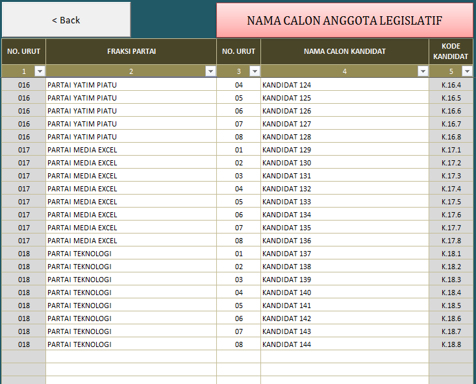
Task: Open filter dropdown for column 3
Action: click(255, 71)
